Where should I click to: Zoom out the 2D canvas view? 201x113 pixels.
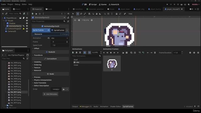[79, 20]
